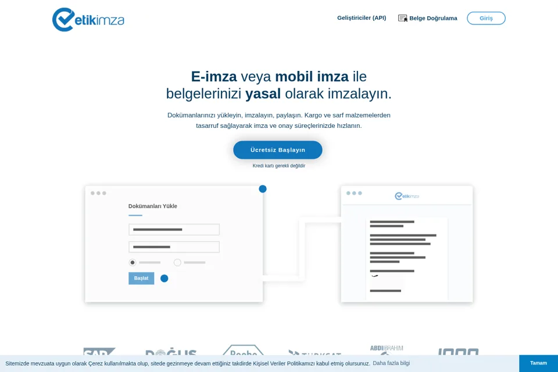Click the second field under Dokümanları Yükle
The height and width of the screenshot is (372, 558).
174,247
